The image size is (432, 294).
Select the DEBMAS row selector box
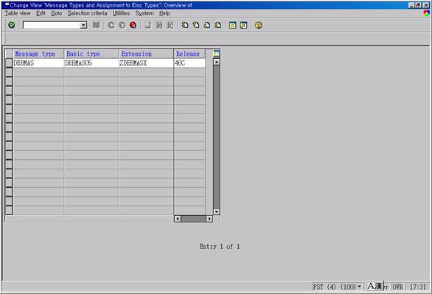(9, 63)
